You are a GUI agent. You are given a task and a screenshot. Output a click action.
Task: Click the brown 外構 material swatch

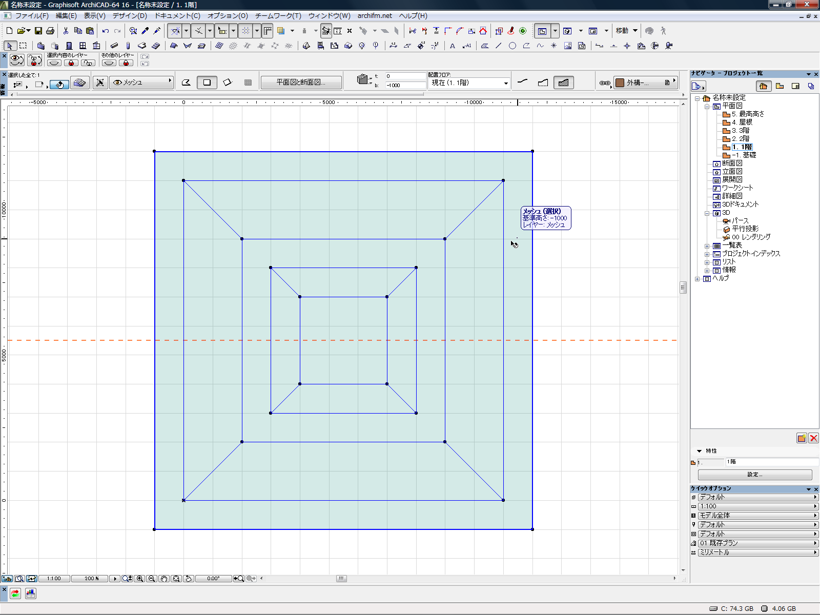point(620,83)
